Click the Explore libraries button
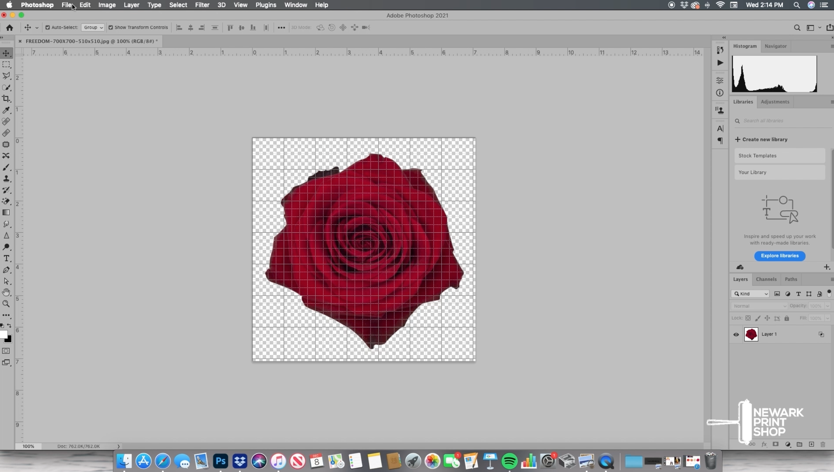 (x=779, y=256)
